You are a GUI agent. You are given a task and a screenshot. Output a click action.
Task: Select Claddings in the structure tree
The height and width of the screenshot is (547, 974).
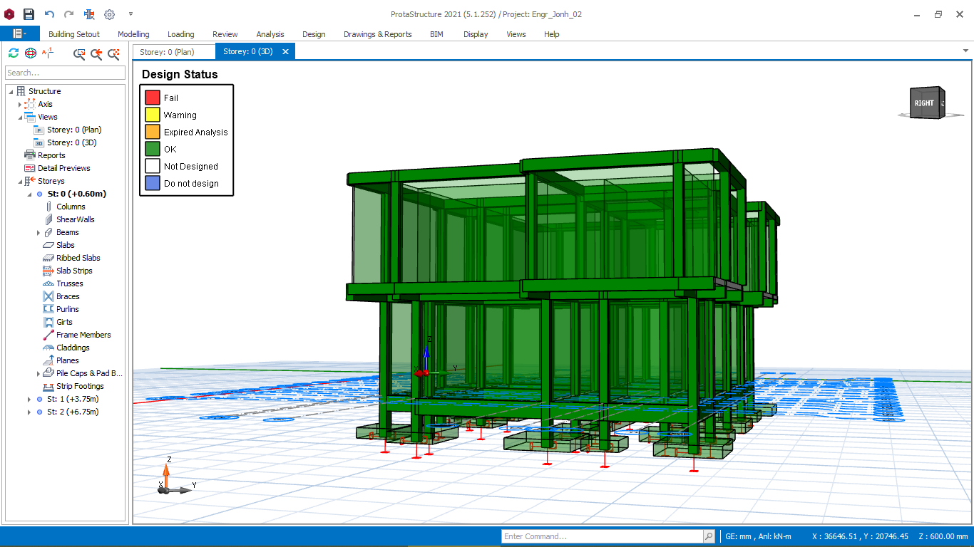[73, 348]
